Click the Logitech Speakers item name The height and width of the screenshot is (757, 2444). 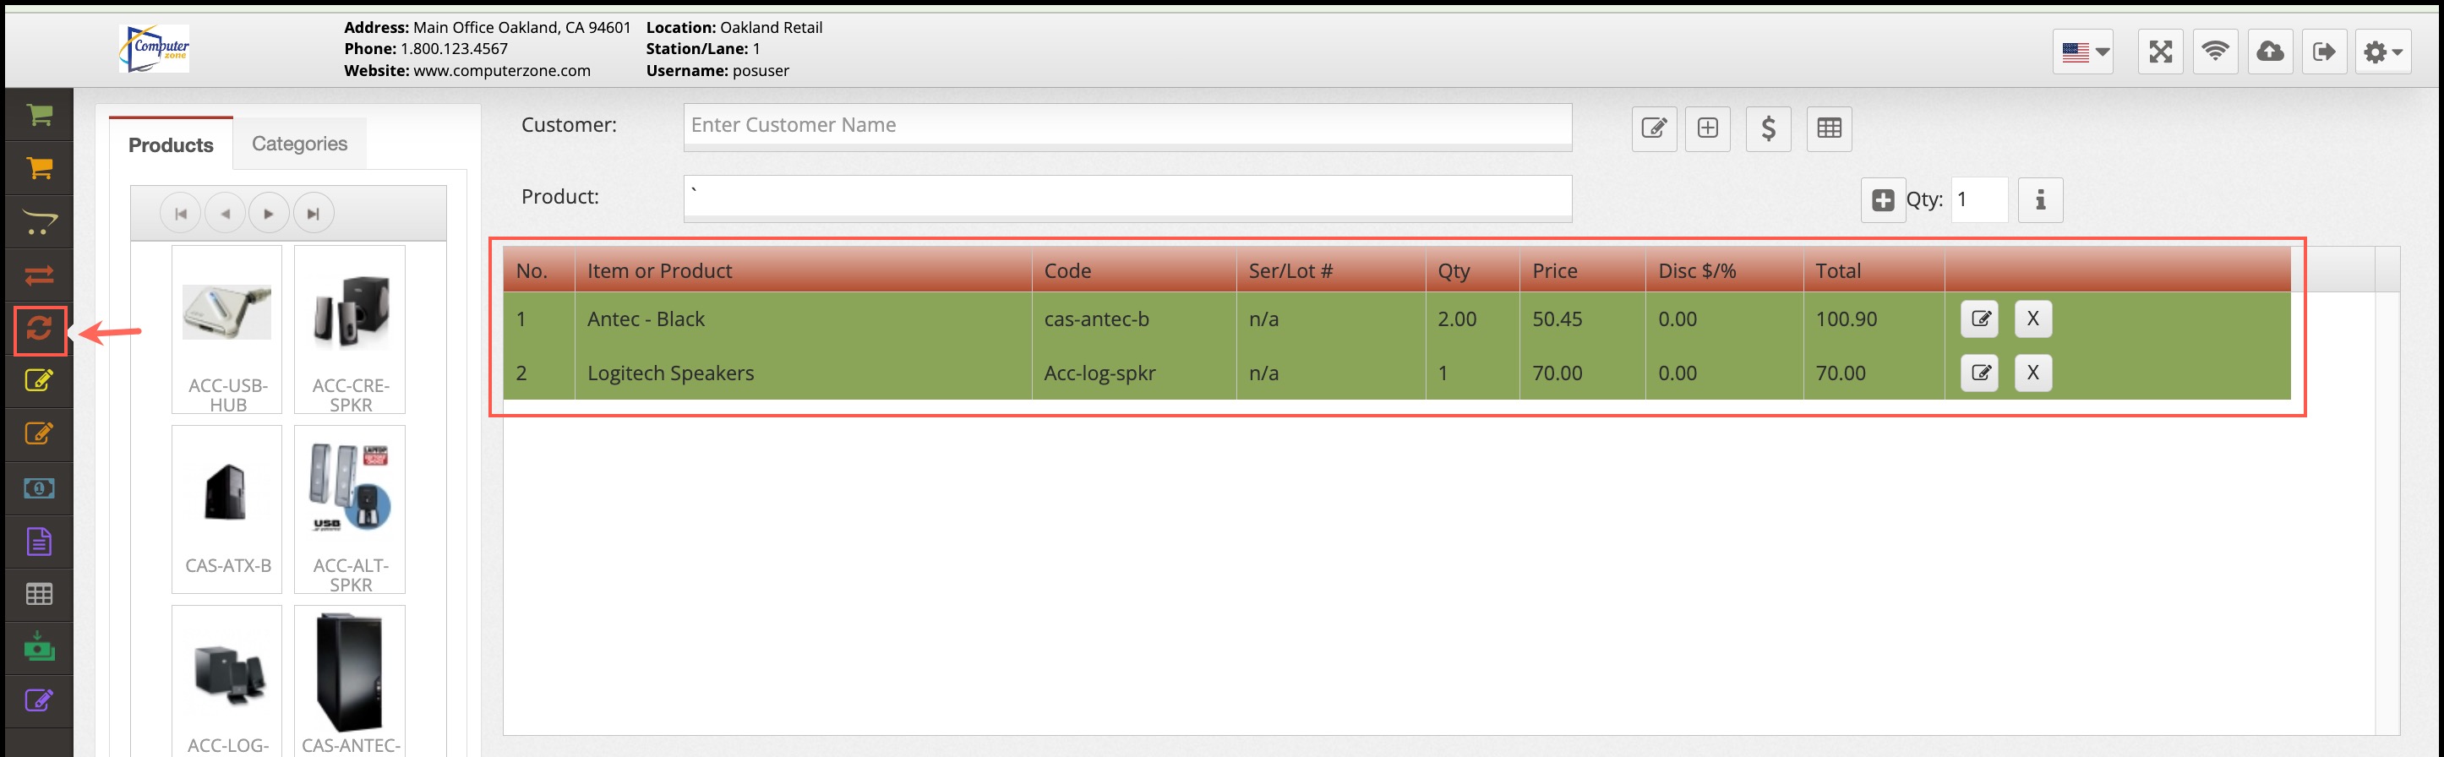pos(671,373)
